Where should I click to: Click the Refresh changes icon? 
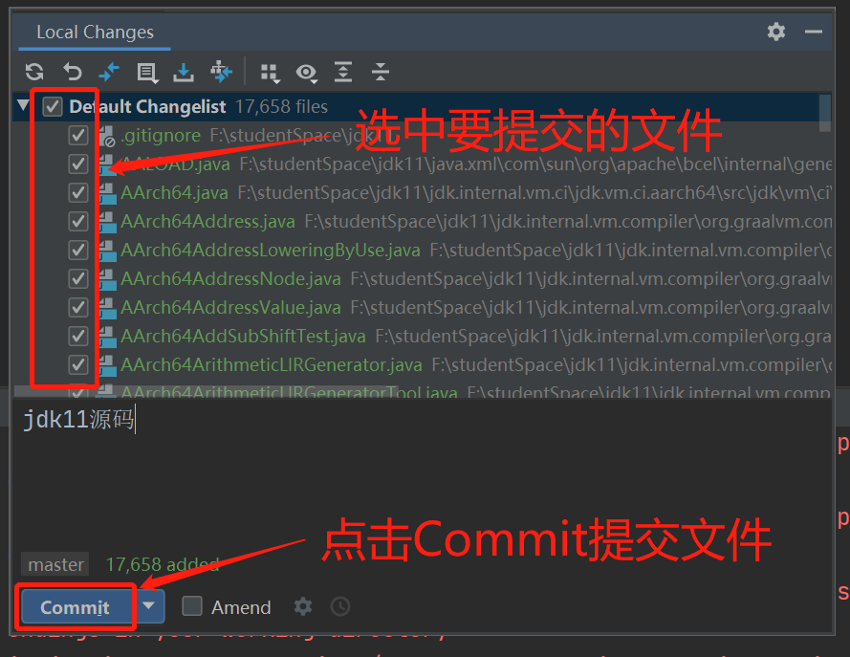(34, 72)
